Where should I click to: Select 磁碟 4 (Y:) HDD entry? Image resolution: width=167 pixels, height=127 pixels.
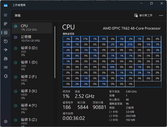pos(33,109)
